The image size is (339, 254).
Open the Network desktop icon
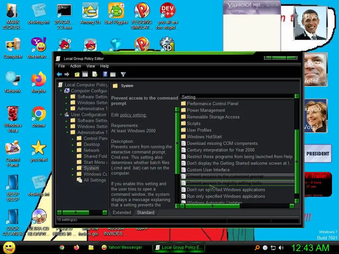click(13, 82)
